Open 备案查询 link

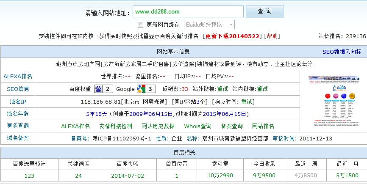pyautogui.click(x=232, y=126)
